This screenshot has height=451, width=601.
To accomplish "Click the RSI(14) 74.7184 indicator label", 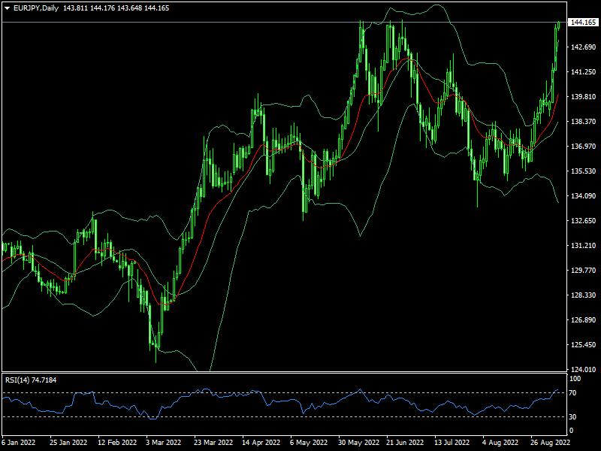I will [31, 380].
